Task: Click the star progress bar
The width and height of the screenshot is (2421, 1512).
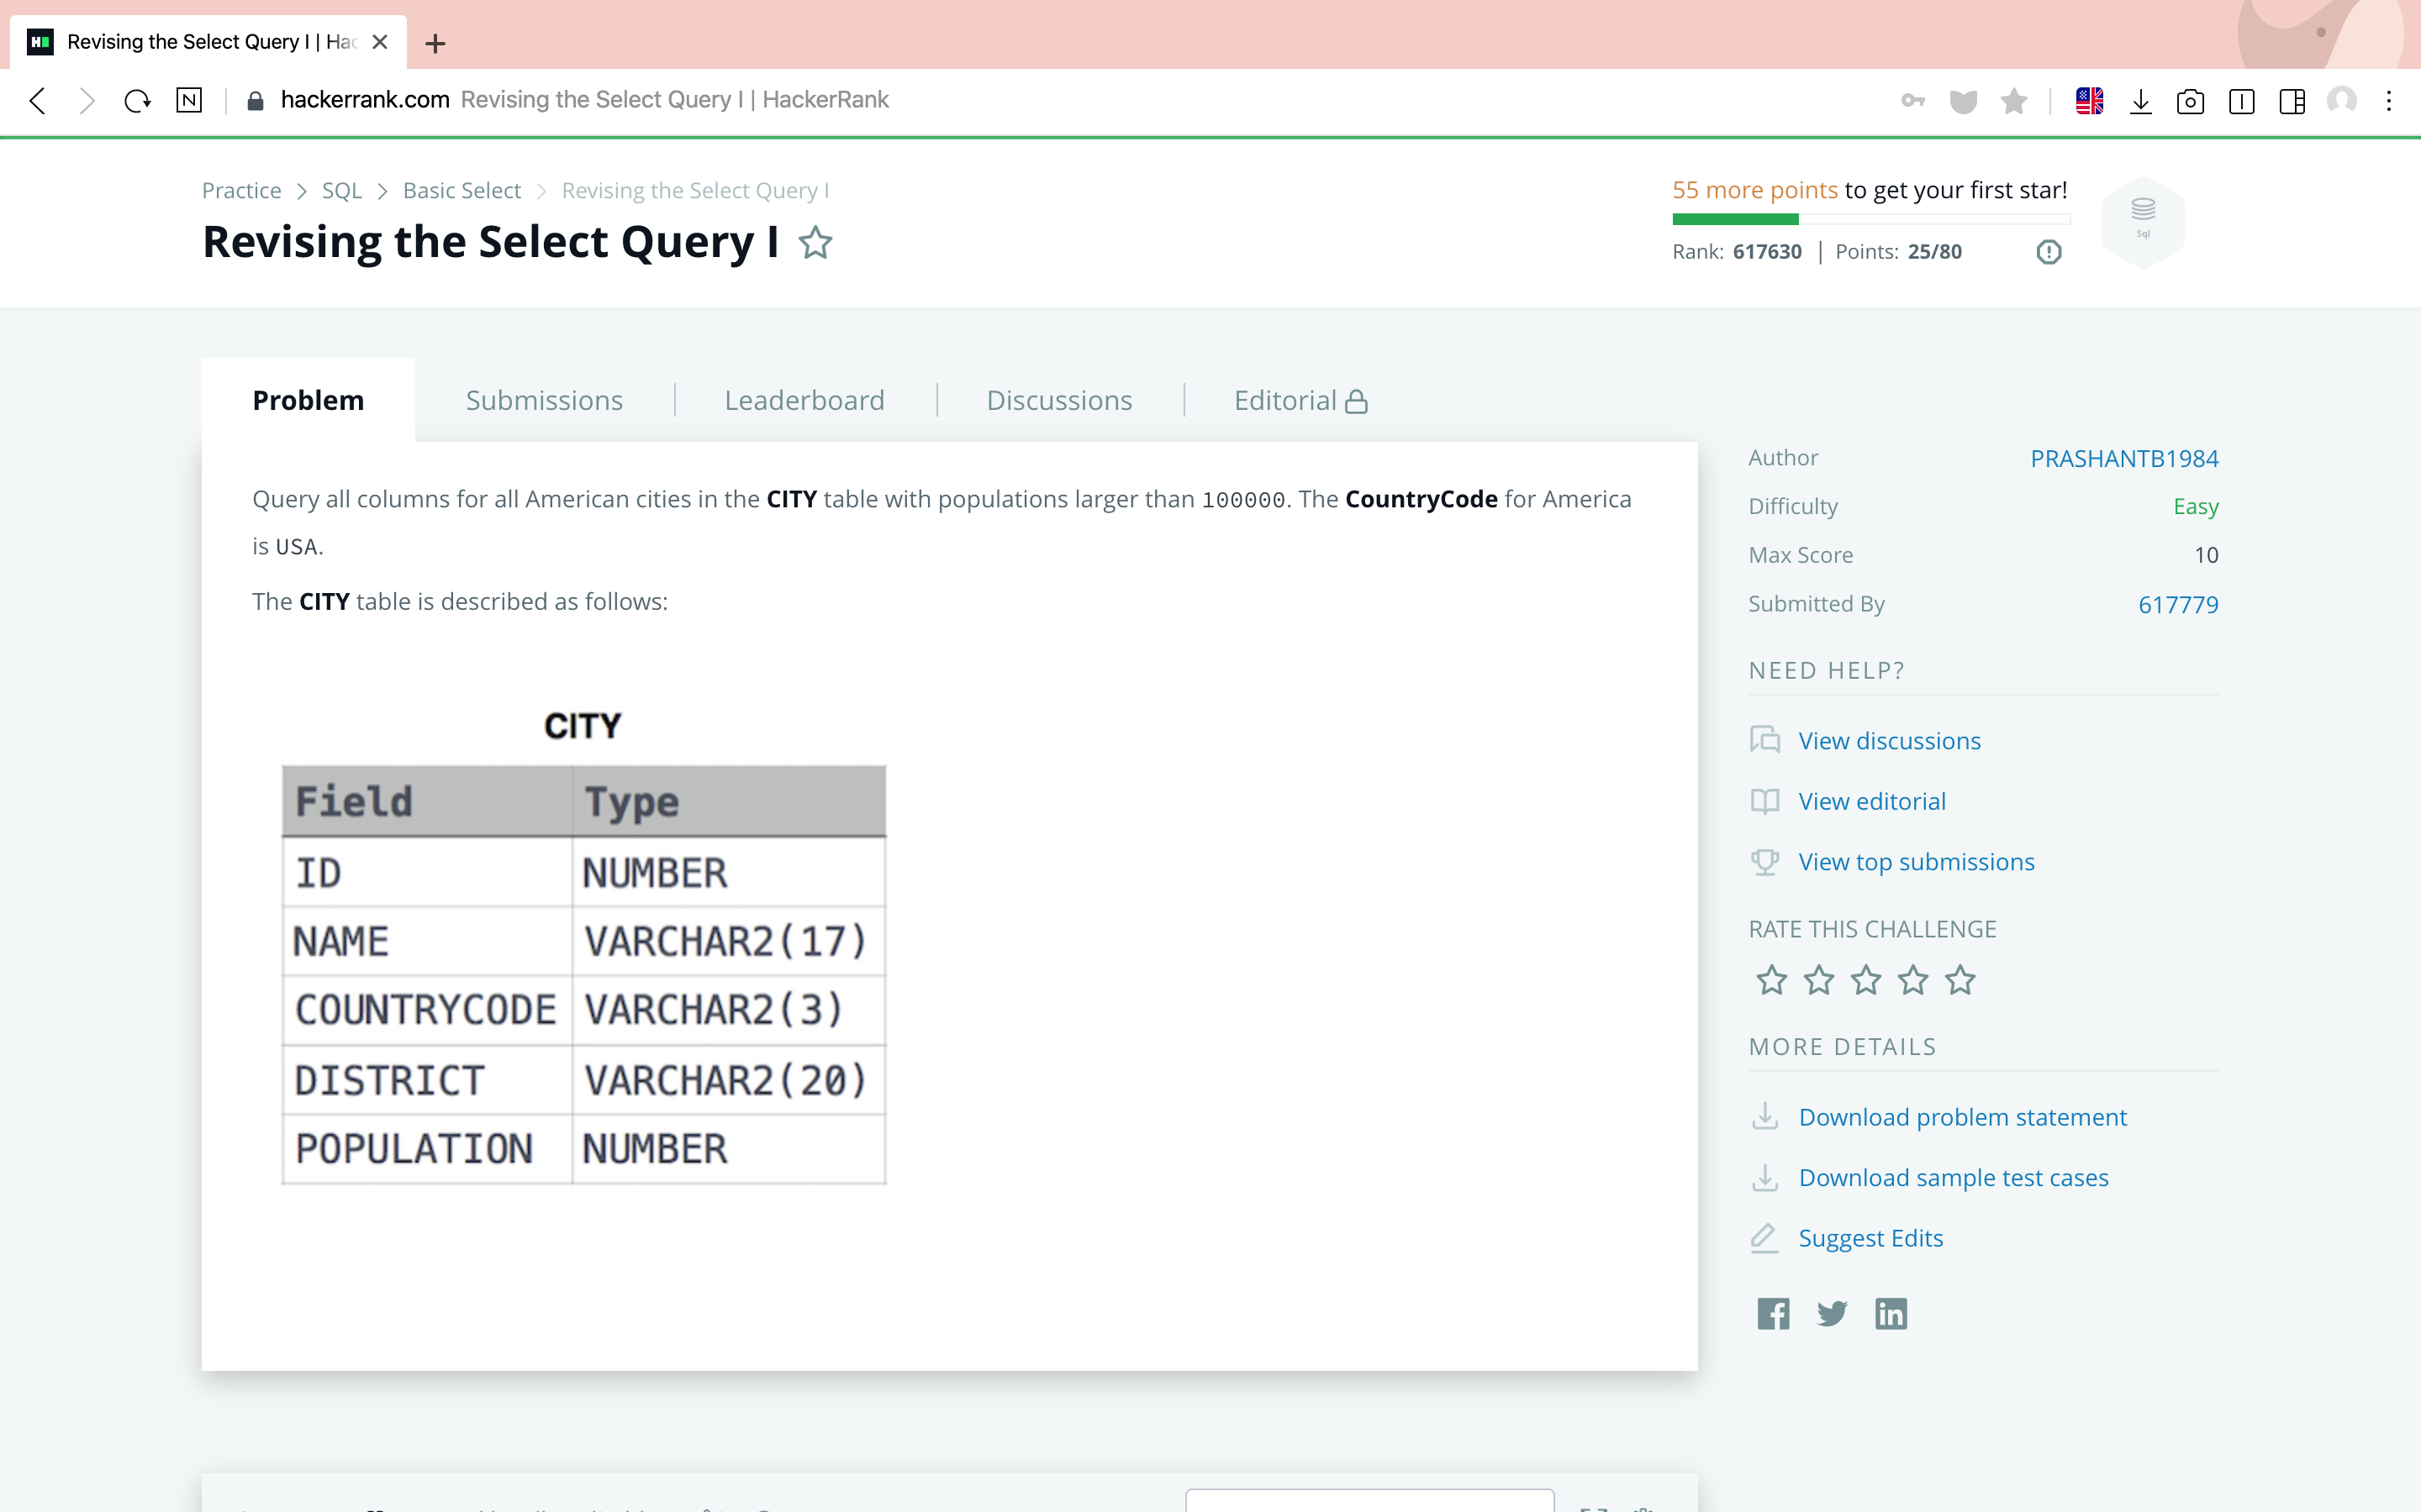Action: (x=1870, y=219)
